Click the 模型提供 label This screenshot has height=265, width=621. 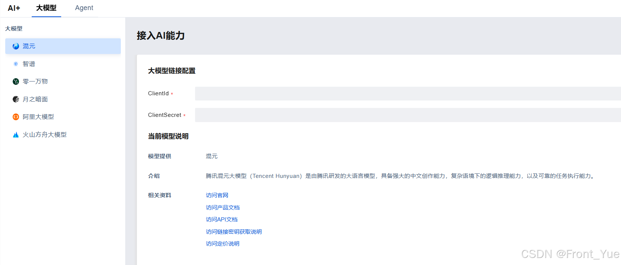160,156
